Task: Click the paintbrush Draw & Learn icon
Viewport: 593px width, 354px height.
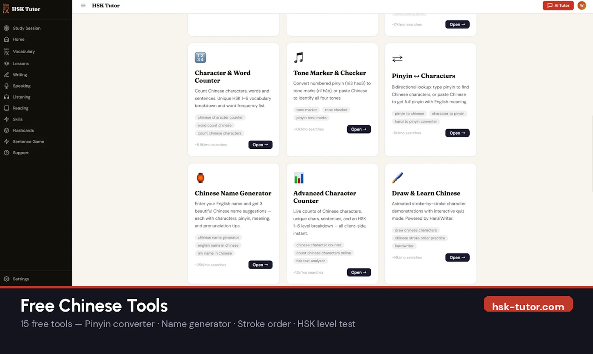Action: coord(397,178)
